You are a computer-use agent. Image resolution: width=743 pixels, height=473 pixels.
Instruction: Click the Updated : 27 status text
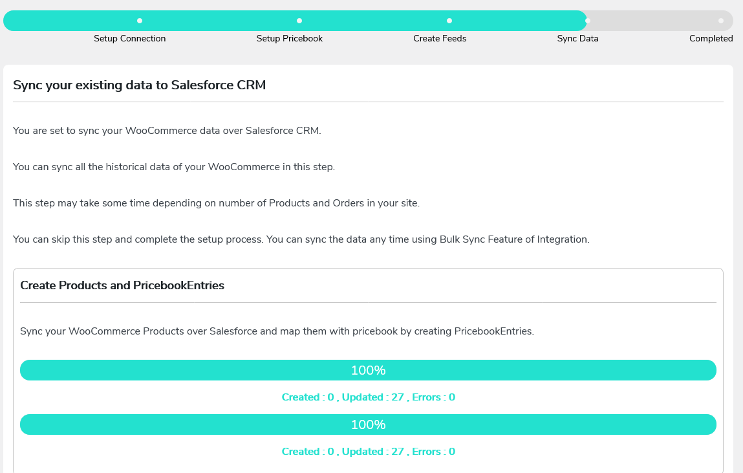pos(373,397)
